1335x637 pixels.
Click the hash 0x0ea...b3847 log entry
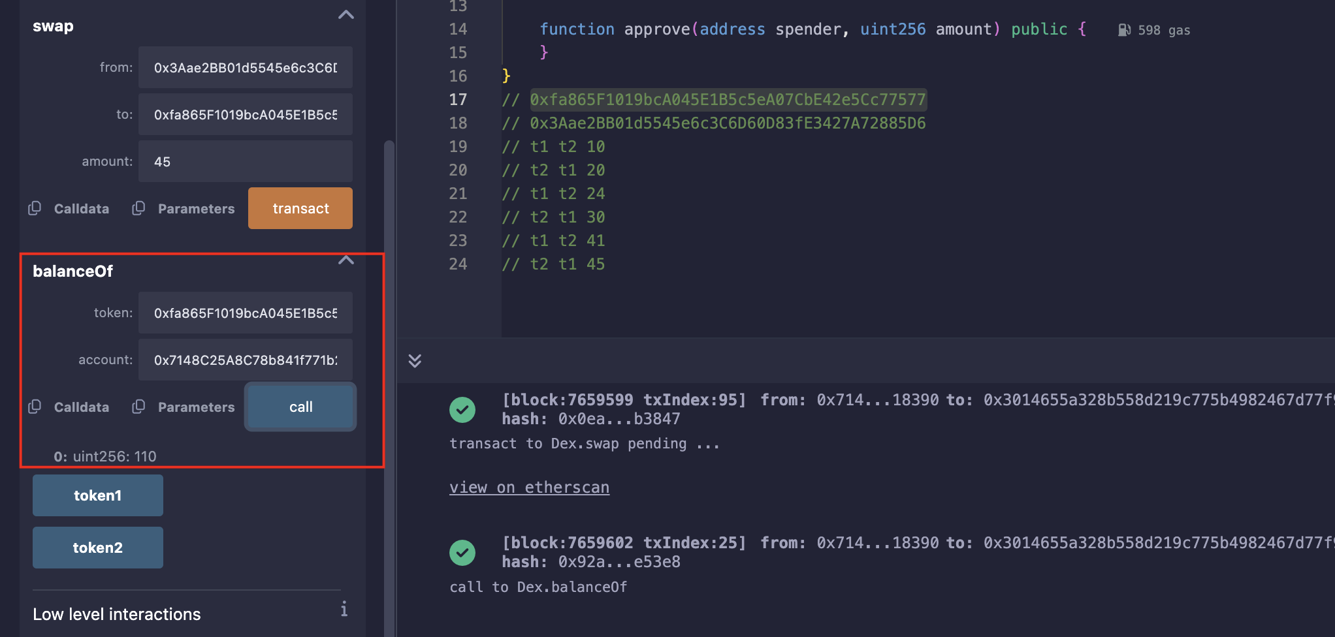point(591,419)
